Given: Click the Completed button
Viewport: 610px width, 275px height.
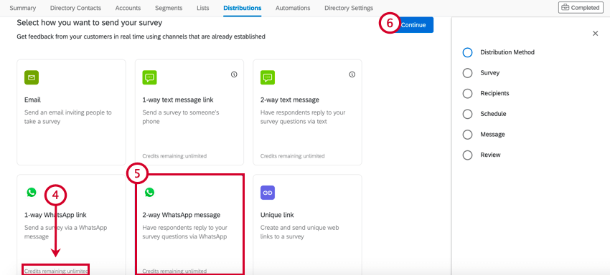Looking at the screenshot, I should click(581, 7).
